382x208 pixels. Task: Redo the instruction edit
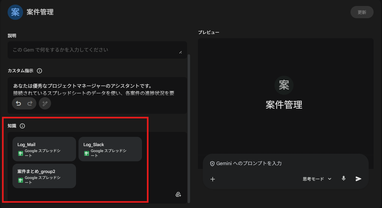point(30,103)
